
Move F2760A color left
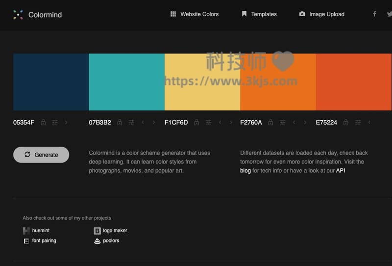tap(294, 122)
